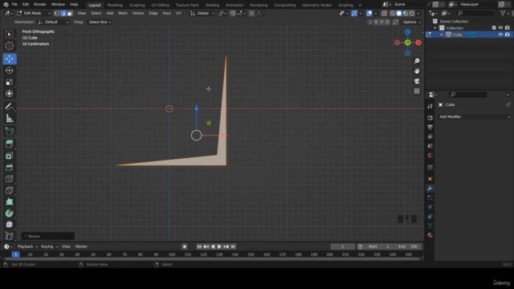Enable edge select mode
Image resolution: width=514 pixels, height=289 pixels.
point(63,14)
